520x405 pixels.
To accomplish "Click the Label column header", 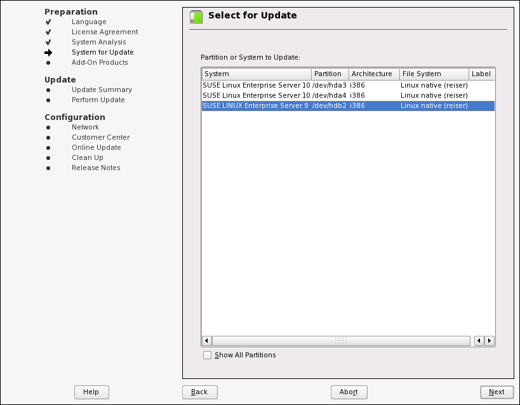I will [482, 74].
